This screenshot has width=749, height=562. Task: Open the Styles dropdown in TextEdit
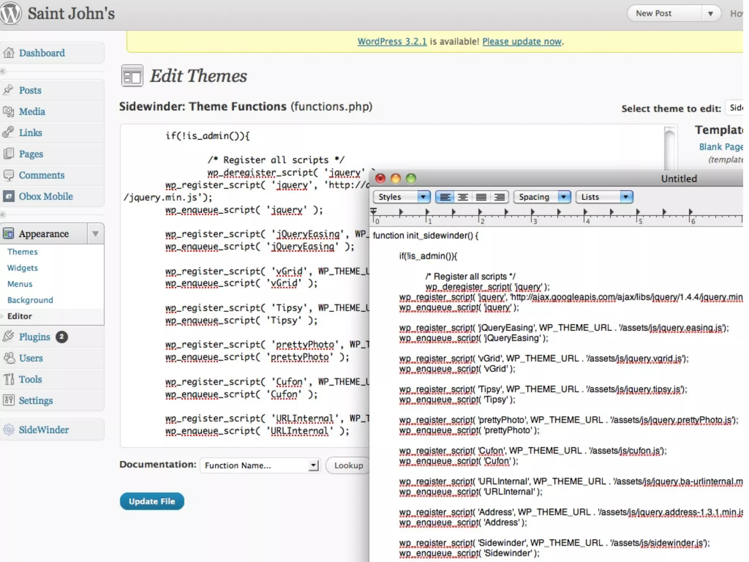point(401,197)
